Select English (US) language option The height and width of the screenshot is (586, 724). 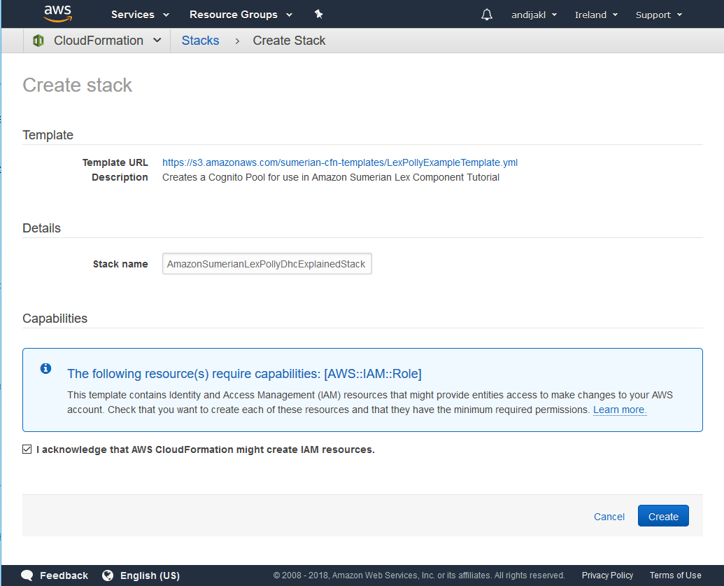(150, 575)
